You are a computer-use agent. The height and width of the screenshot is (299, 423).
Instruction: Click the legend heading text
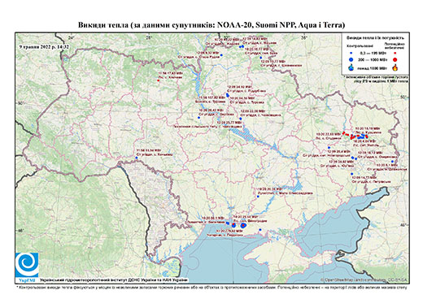pos(375,38)
